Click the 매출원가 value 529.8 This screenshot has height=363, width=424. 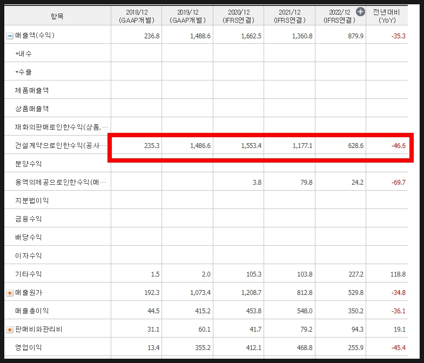[355, 293]
